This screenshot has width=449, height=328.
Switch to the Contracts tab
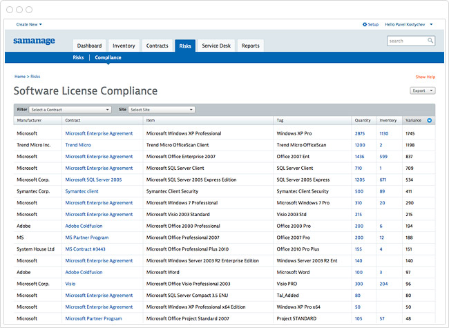coord(157,46)
